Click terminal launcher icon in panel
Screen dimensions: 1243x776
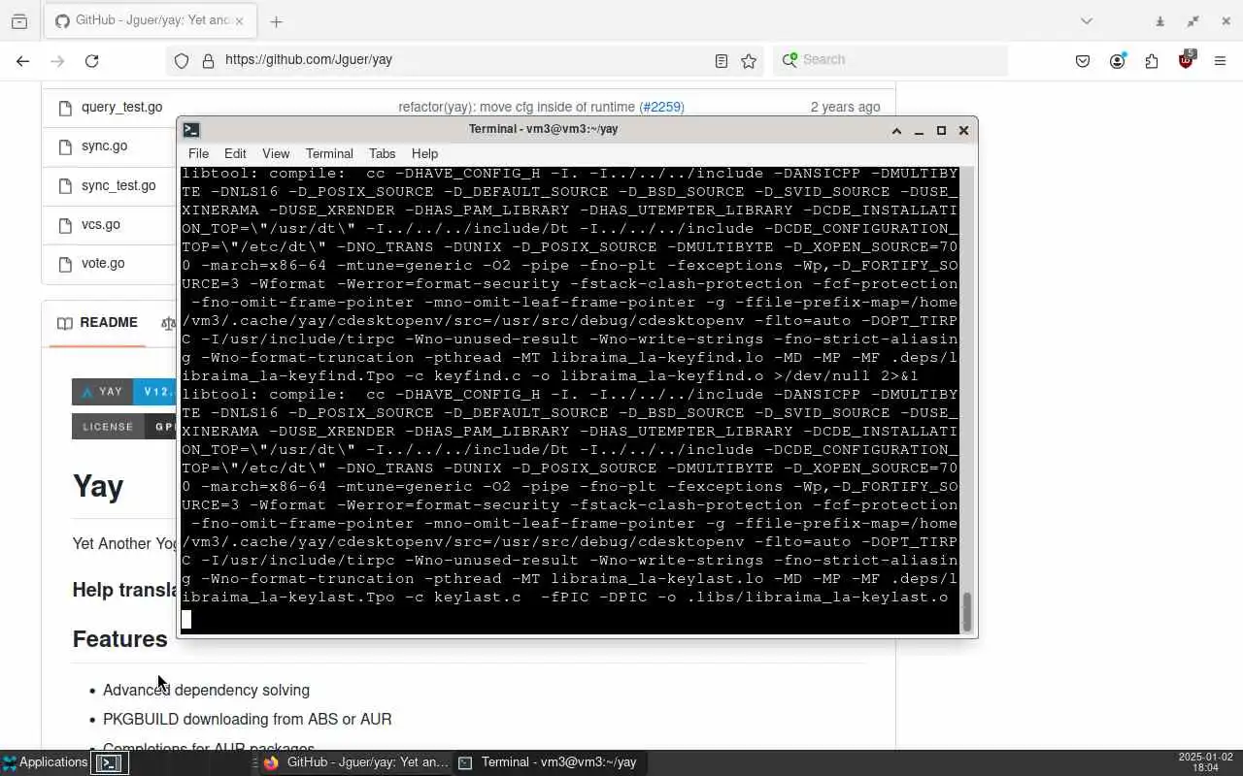pos(109,763)
